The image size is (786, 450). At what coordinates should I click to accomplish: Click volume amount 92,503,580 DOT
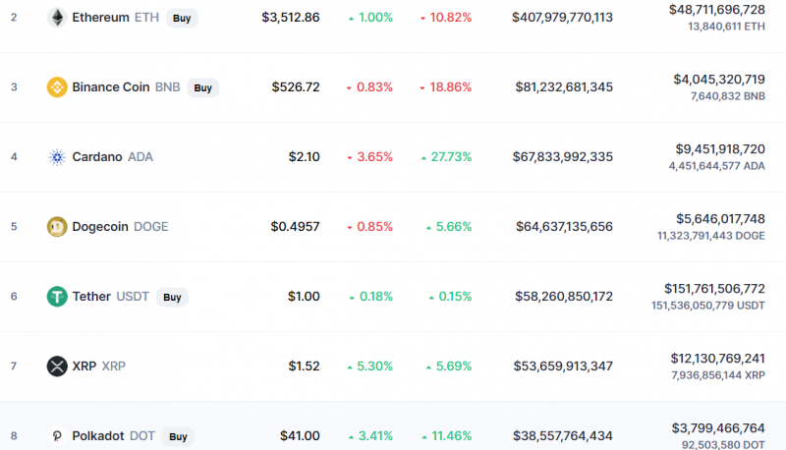723,444
